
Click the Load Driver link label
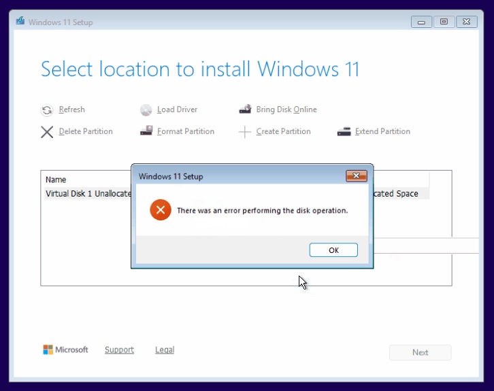click(x=177, y=109)
